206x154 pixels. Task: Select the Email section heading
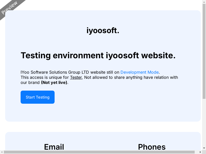pyautogui.click(x=54, y=147)
